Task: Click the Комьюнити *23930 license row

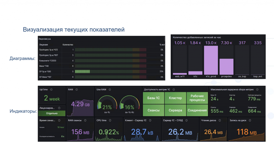Action: click(101, 61)
